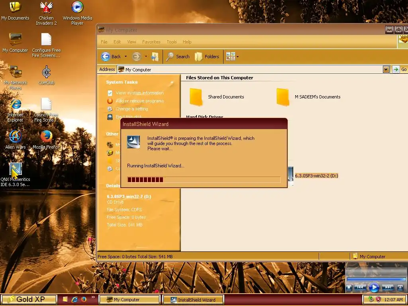Open the Gold XP start button

[29, 300]
